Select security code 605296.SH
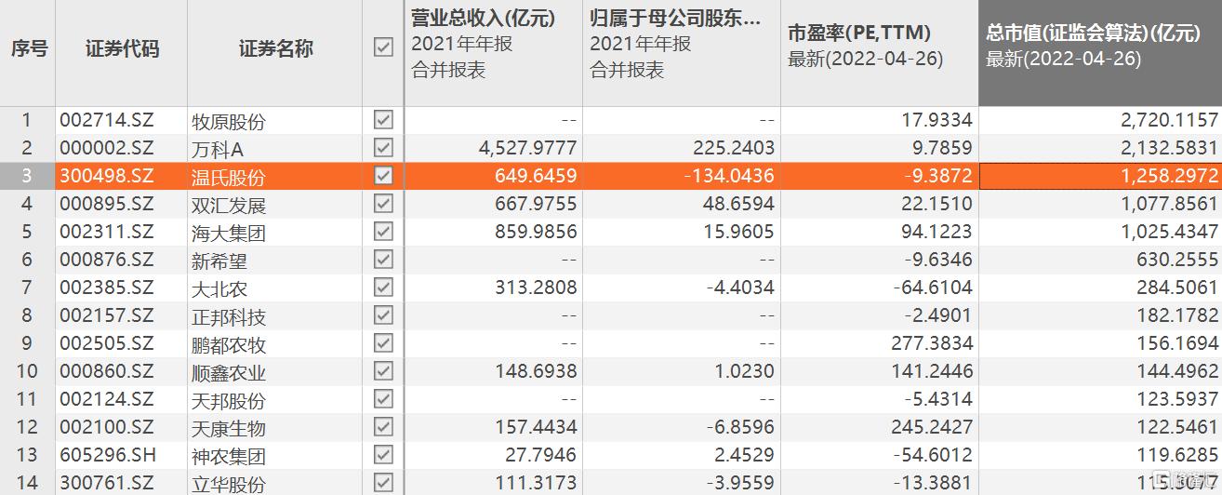This screenshot has height=495, width=1222. click(107, 455)
